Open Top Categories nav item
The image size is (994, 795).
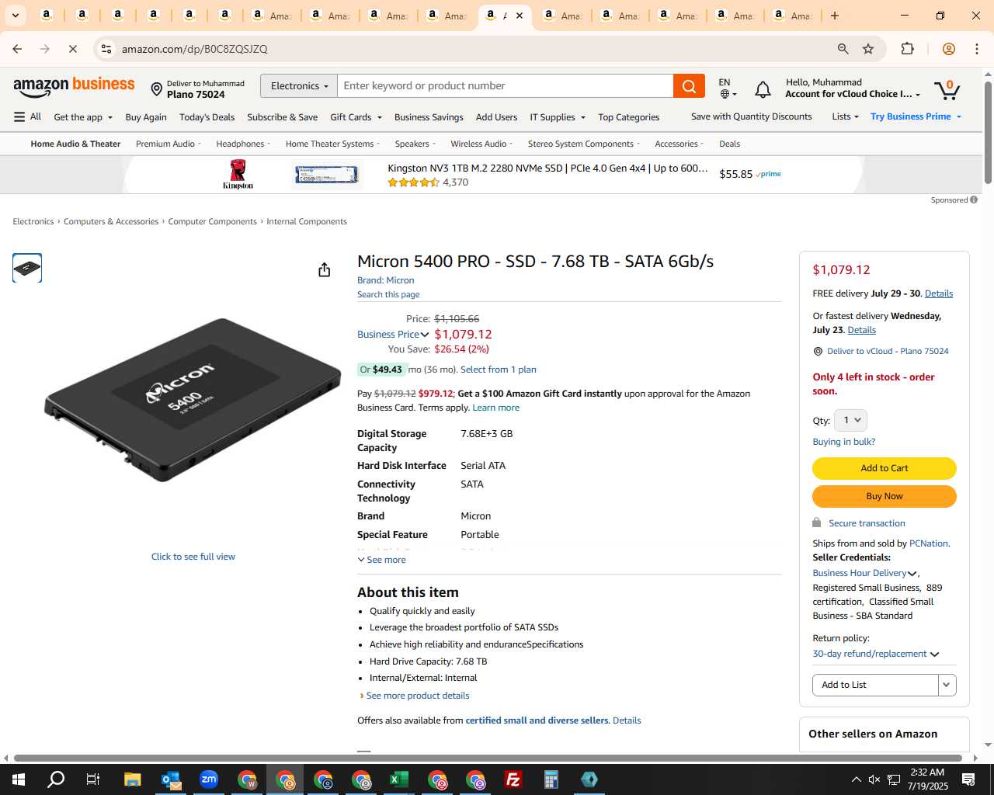[629, 117]
